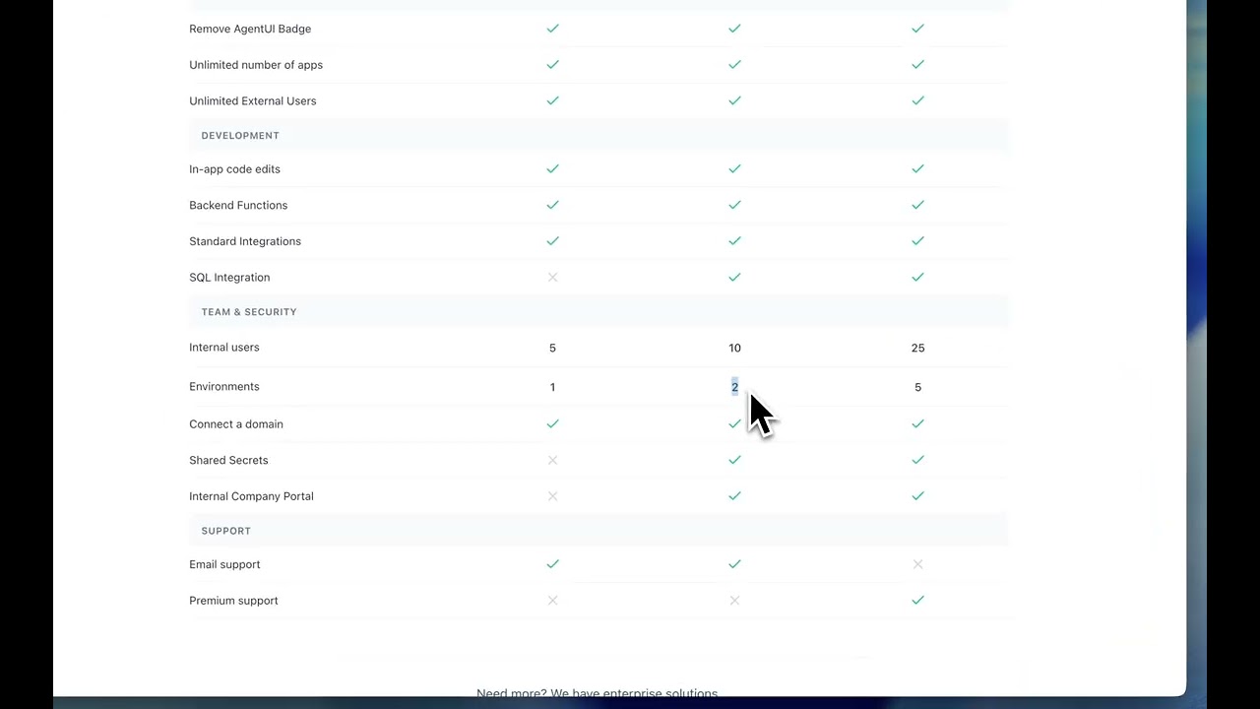Click the gray X in the Email support row
The width and height of the screenshot is (1260, 709).
point(917,564)
